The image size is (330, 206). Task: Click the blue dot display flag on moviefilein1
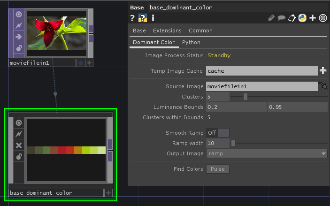point(81,63)
